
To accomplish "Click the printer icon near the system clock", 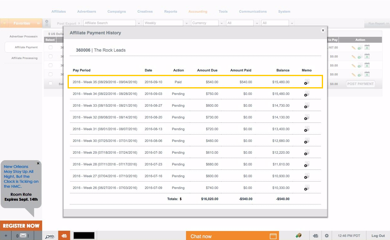I will pos(315,236).
